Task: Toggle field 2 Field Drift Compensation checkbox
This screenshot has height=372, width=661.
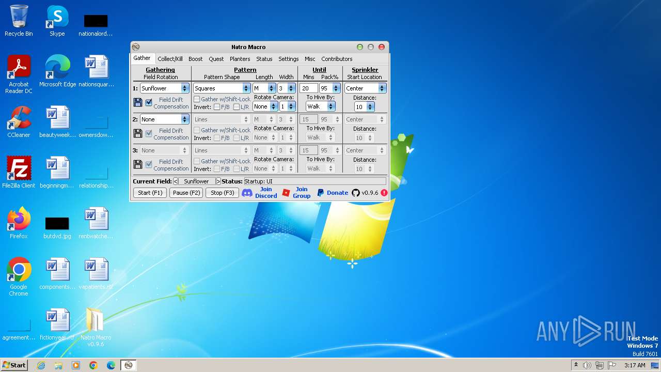Action: click(x=149, y=133)
